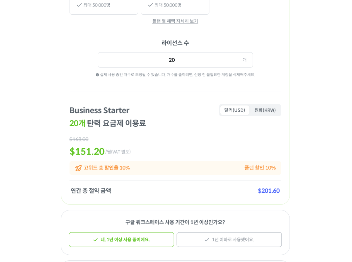
Task: Click the checkmark icon in the 네, 1년 이상 option
Action: coord(95,240)
